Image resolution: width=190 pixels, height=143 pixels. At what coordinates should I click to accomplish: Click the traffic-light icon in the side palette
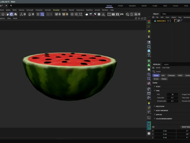[149, 22]
